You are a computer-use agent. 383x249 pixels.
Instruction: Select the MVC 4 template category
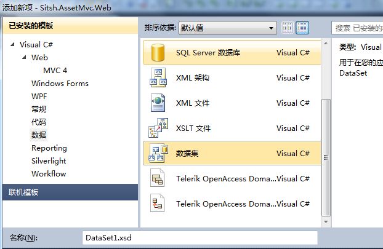click(x=55, y=71)
